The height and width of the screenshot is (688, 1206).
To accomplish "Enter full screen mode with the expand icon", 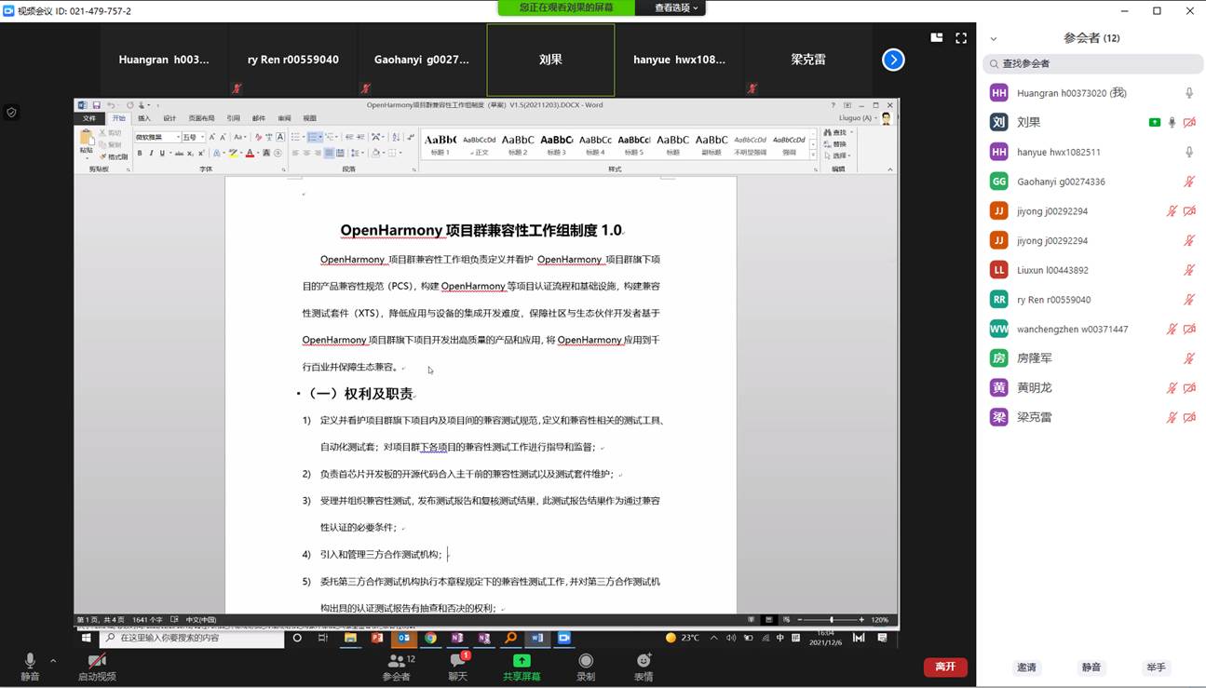I will (x=961, y=38).
